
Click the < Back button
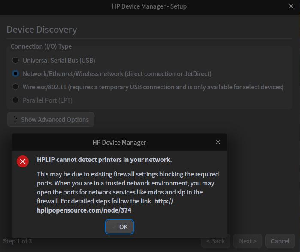click(x=215, y=241)
